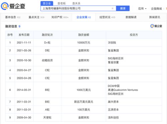
Task: Open 复星集团 in the 2020-04-26 row
Action: click(113, 78)
